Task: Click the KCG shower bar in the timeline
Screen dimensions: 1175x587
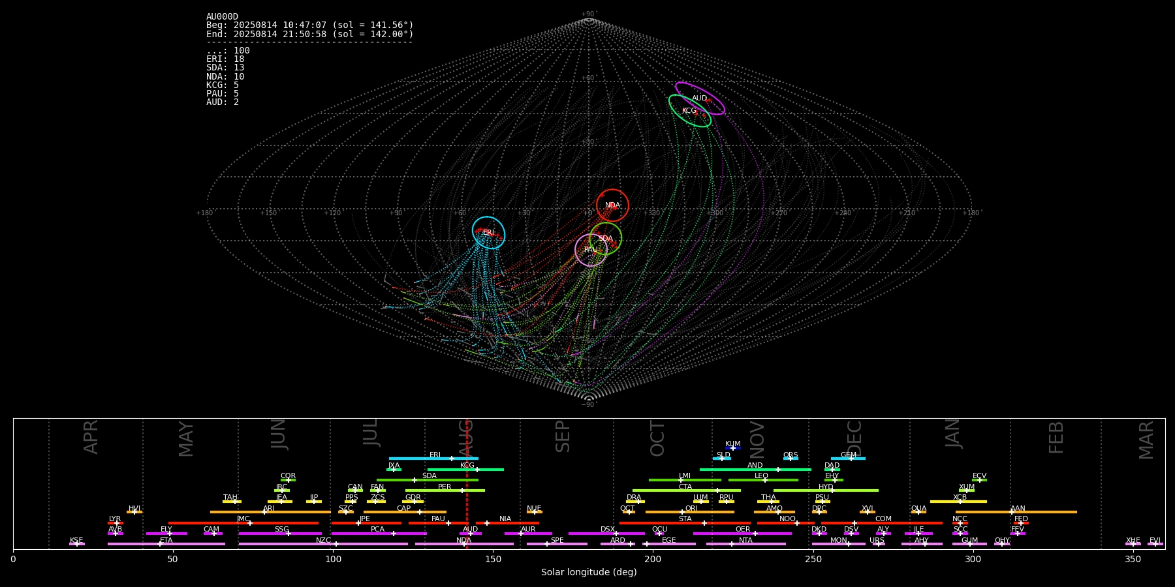Action: pos(465,469)
